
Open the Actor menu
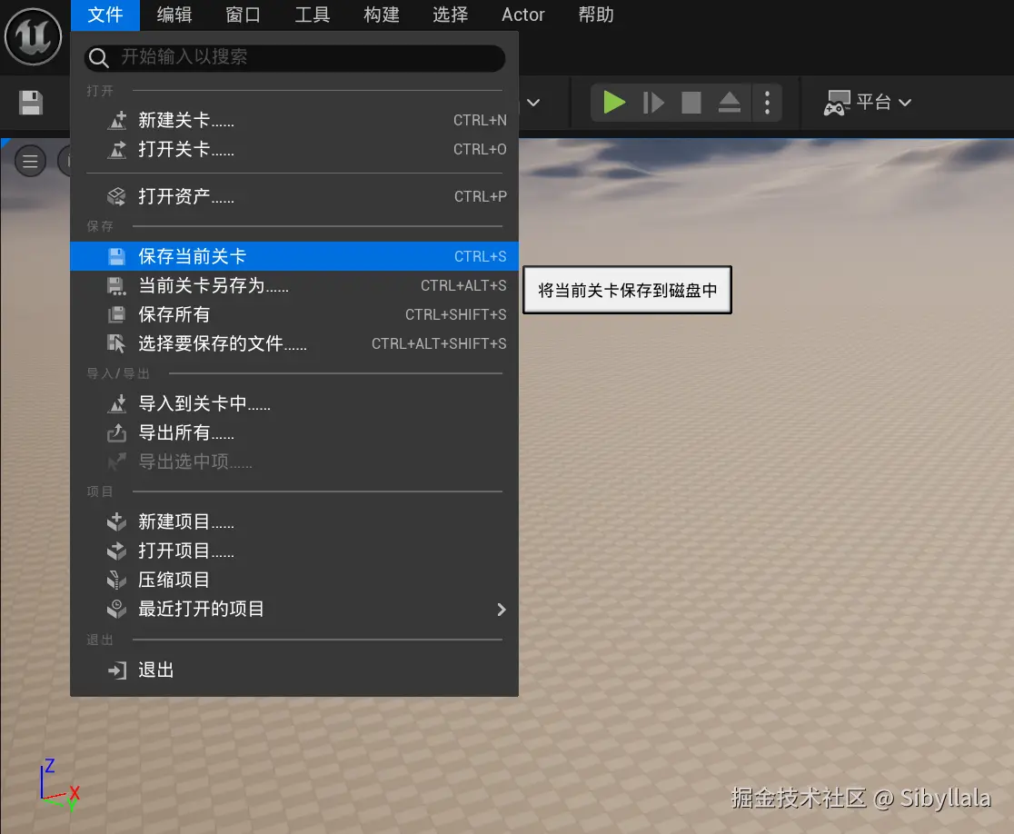tap(523, 15)
